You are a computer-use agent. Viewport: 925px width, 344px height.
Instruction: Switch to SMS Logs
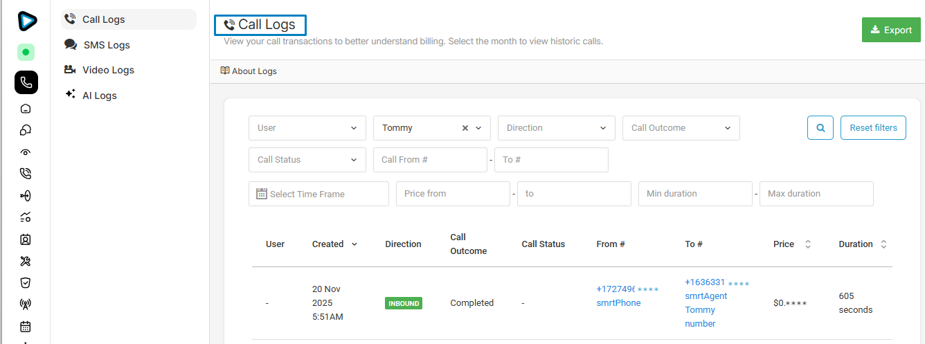coord(106,45)
